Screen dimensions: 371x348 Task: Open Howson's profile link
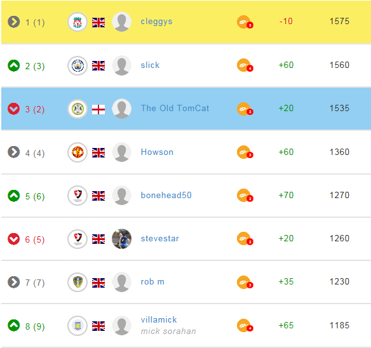pyautogui.click(x=157, y=152)
